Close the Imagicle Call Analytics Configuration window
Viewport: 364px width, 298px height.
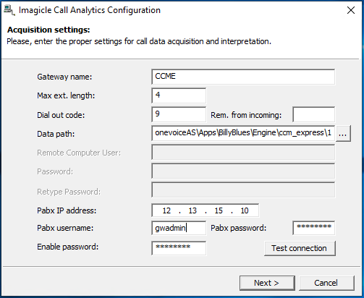[x=351, y=10]
